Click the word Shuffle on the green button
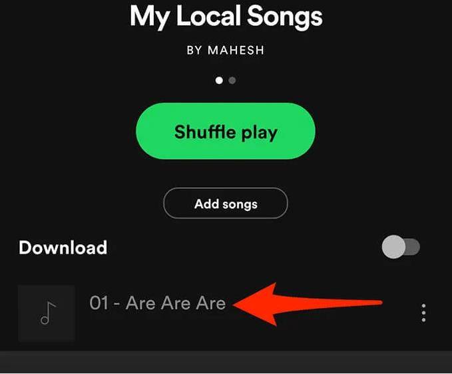 (x=205, y=132)
